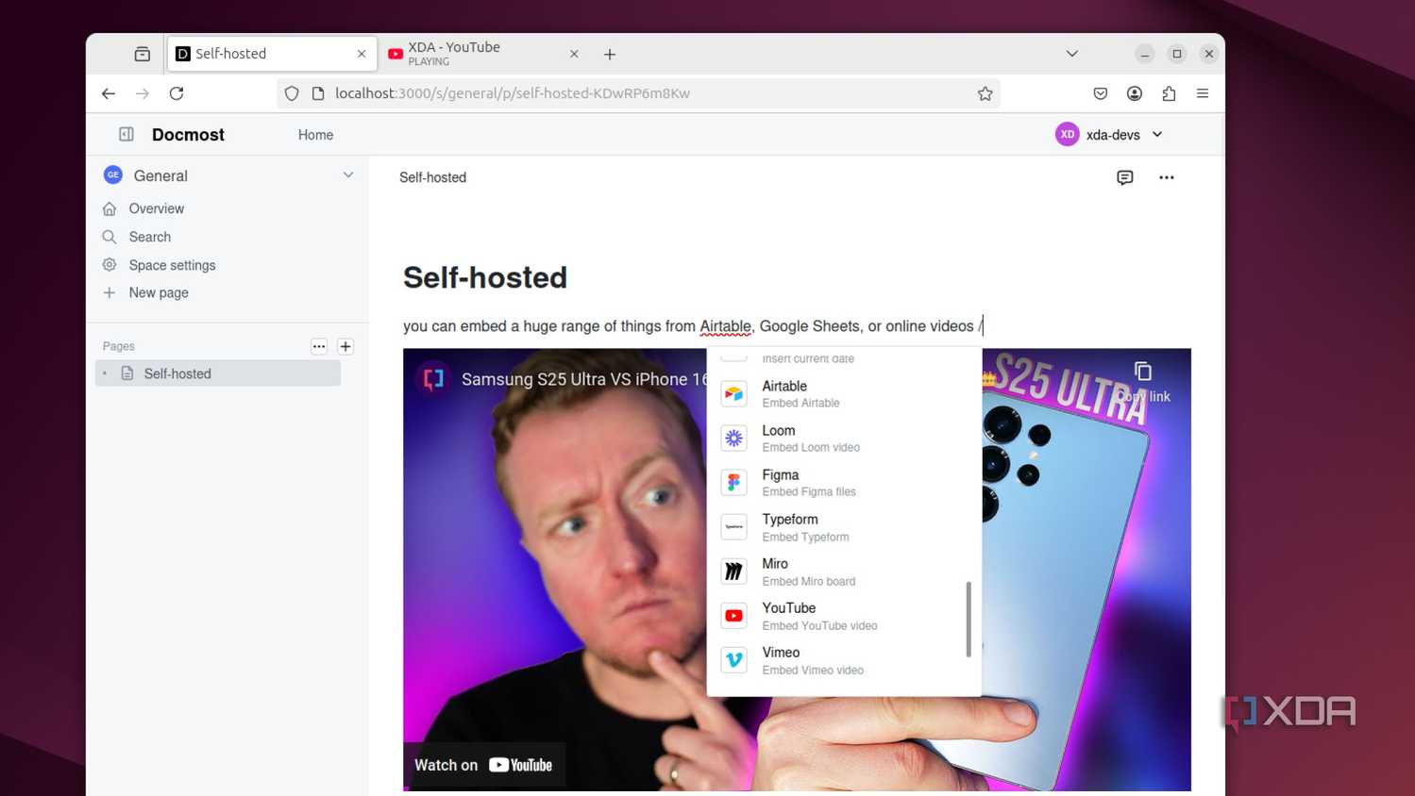Screen dimensions: 1415x796
Task: Open the Firefox tab overview icon
Action: click(143, 54)
